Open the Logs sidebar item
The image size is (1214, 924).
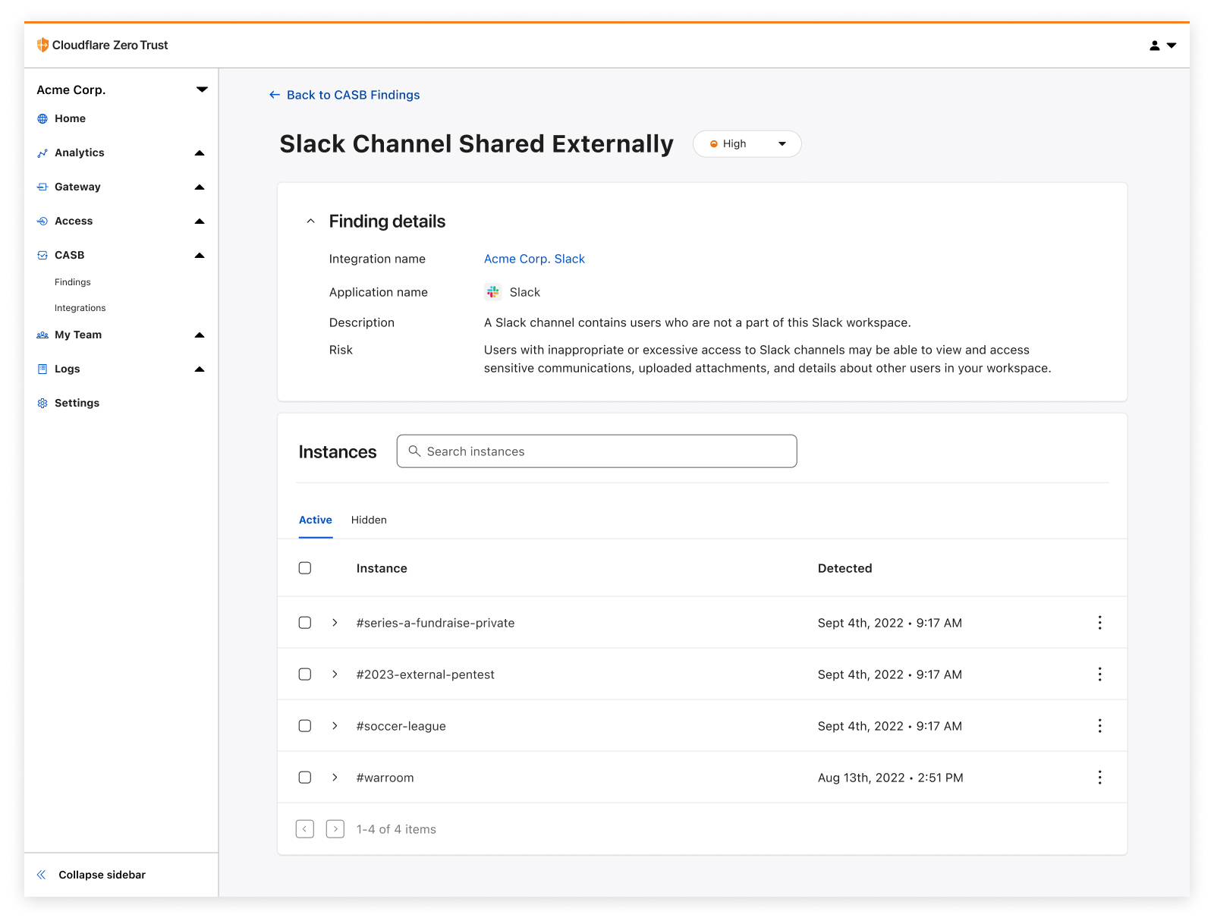[67, 369]
